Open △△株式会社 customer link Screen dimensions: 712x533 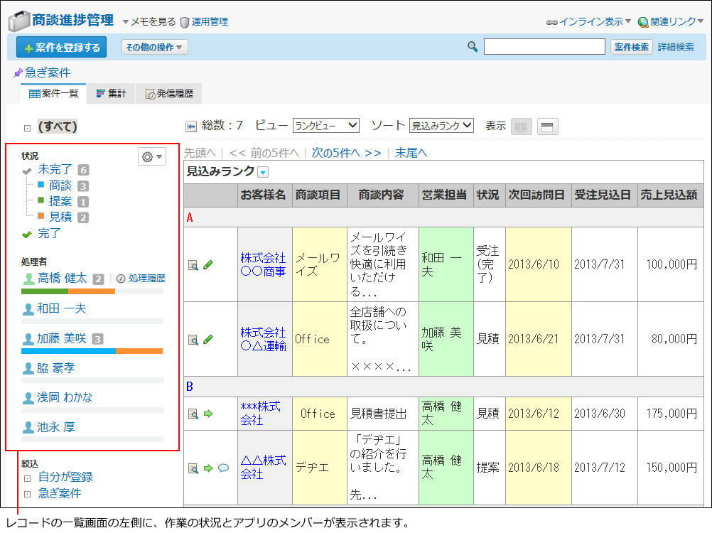[263, 468]
